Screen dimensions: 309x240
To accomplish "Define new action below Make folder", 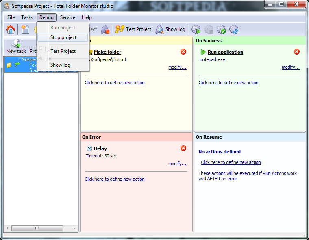I will click(115, 83).
